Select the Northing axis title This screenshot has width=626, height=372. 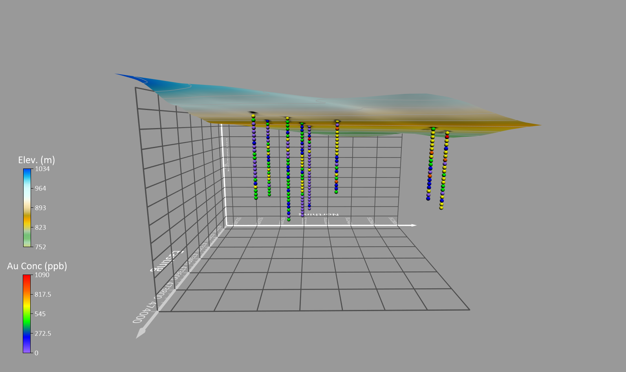coord(319,214)
